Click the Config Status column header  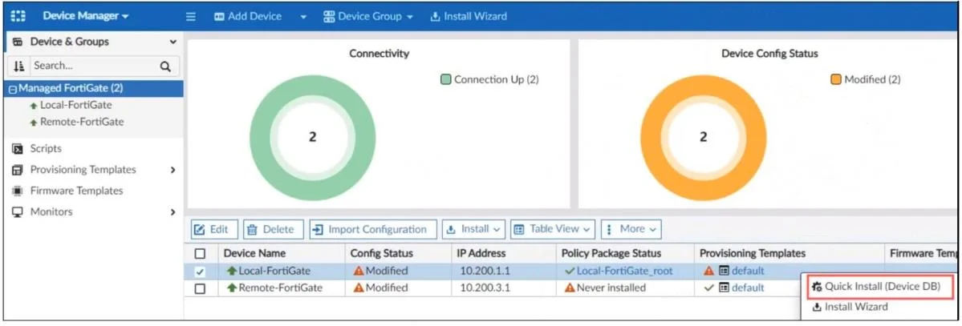coord(382,254)
